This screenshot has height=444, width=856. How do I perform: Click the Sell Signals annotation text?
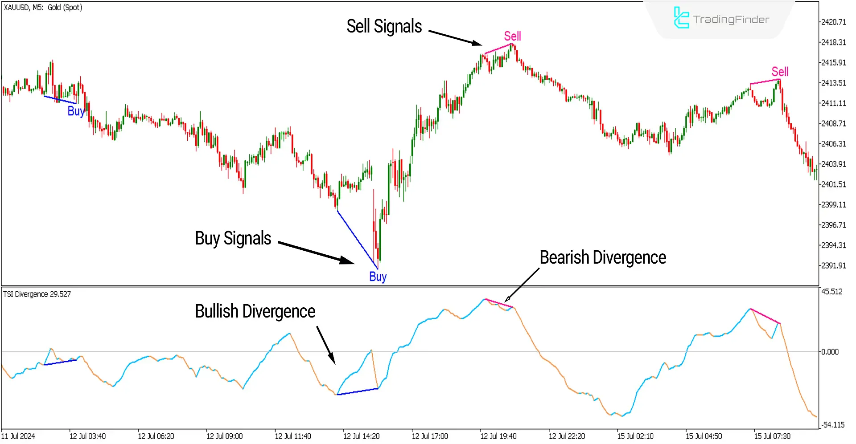coord(384,26)
